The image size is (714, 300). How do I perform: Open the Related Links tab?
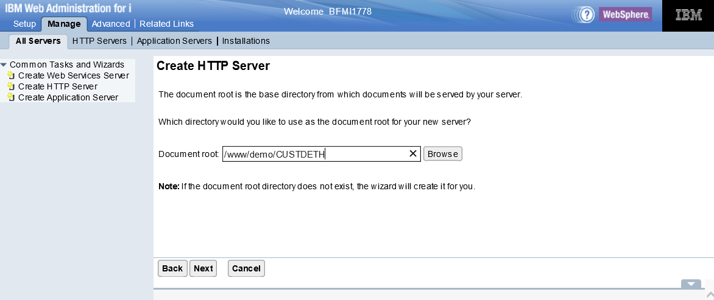coord(167,24)
